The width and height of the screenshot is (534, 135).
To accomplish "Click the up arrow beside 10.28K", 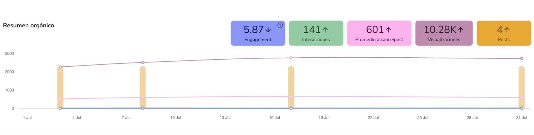I will [x=460, y=30].
